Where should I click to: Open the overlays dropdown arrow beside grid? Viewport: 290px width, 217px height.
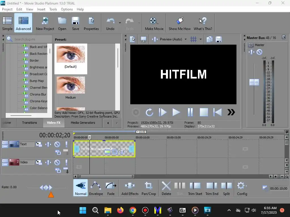pyautogui.click(x=201, y=39)
